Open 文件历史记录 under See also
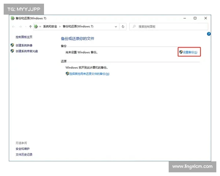 24,154
